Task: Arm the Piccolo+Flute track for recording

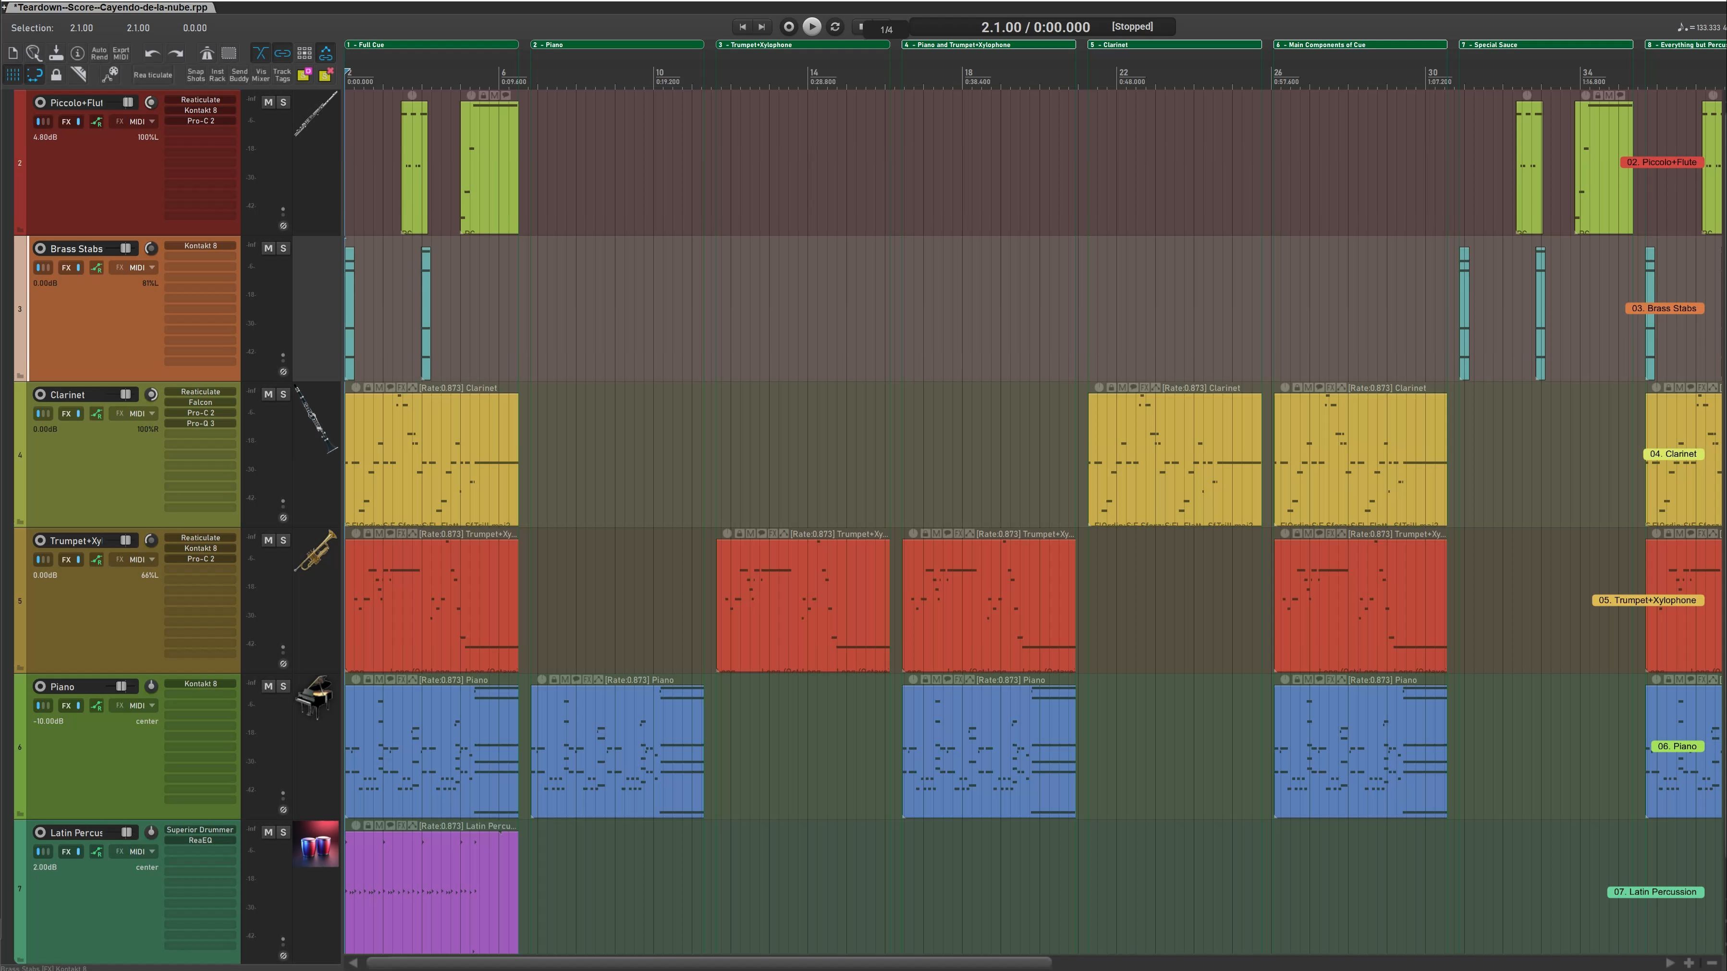Action: pos(40,103)
